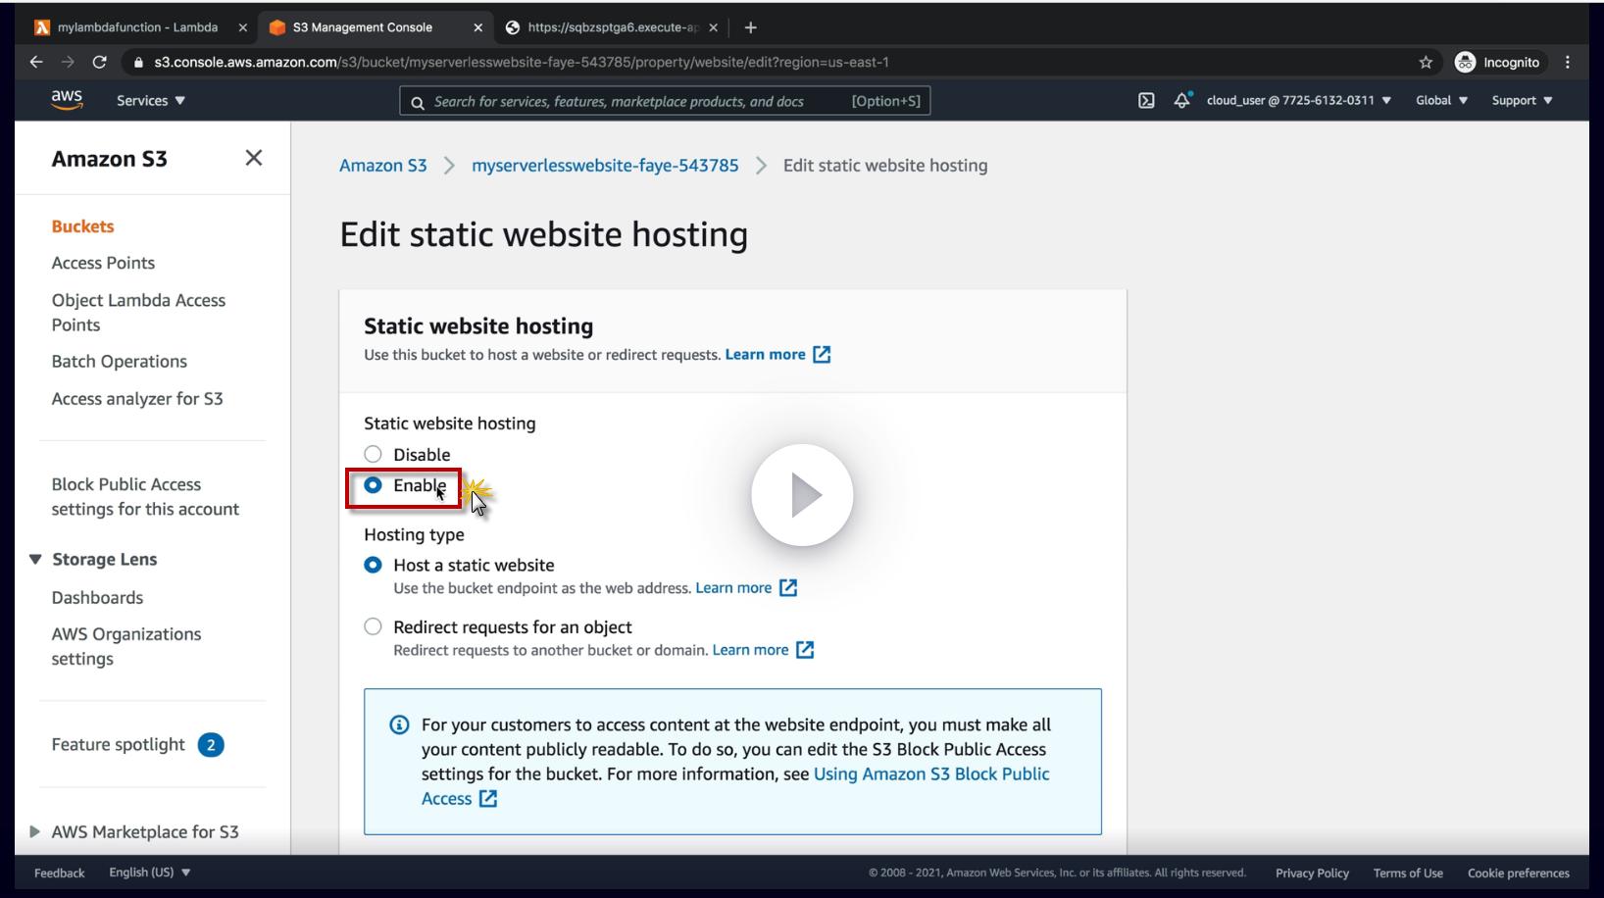Click the browser forward arrow
1604x898 pixels.
(68, 62)
